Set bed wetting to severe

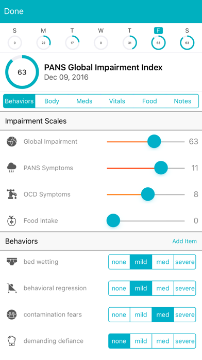point(185,262)
